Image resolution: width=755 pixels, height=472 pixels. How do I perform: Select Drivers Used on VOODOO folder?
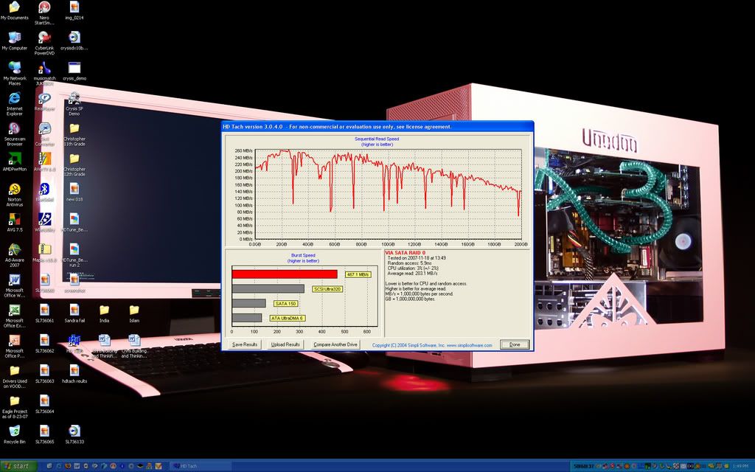tap(15, 377)
